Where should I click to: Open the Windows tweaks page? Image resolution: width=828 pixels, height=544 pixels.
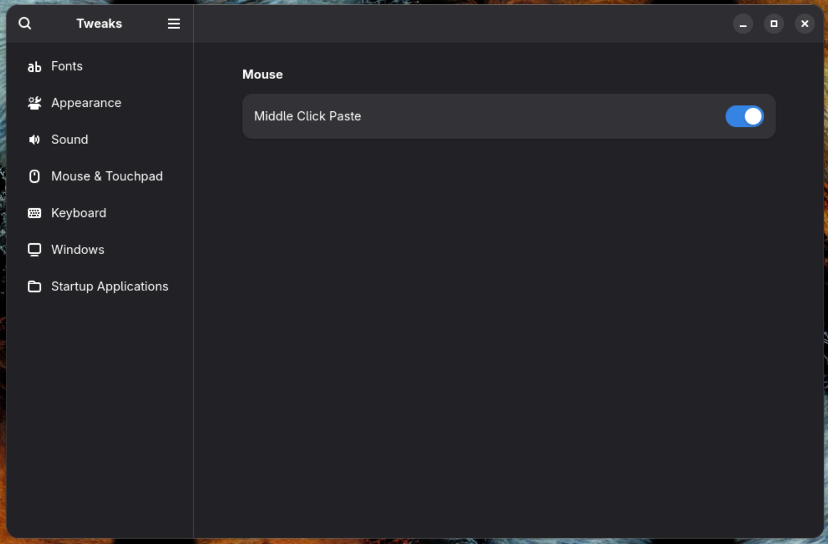pos(77,249)
